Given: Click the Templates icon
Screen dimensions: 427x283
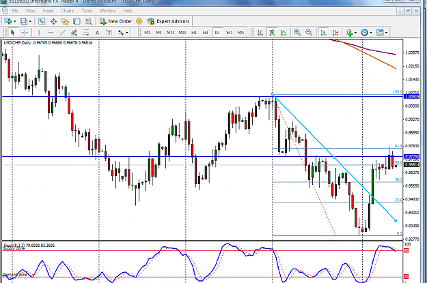Looking at the screenshot, I should point(380,33).
